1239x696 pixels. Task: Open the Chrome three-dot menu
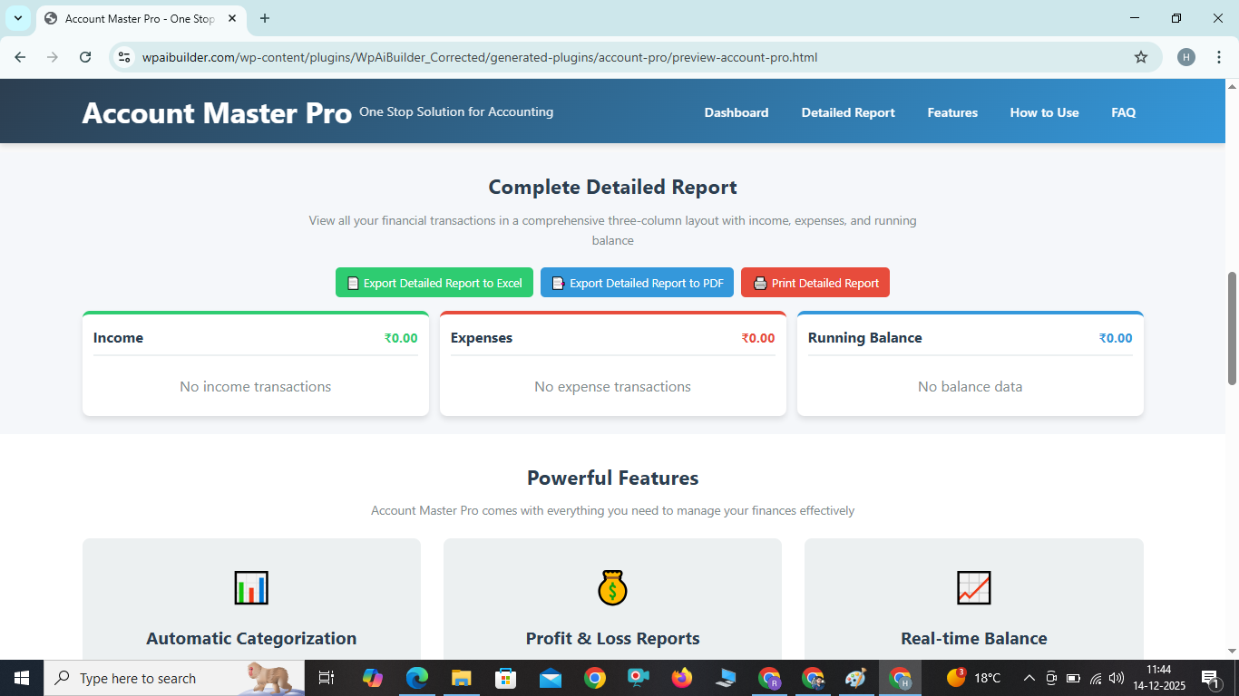[1219, 56]
